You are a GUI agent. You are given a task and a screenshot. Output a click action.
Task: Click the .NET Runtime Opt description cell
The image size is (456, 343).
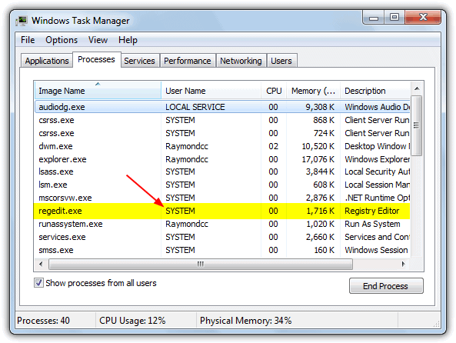click(378, 198)
